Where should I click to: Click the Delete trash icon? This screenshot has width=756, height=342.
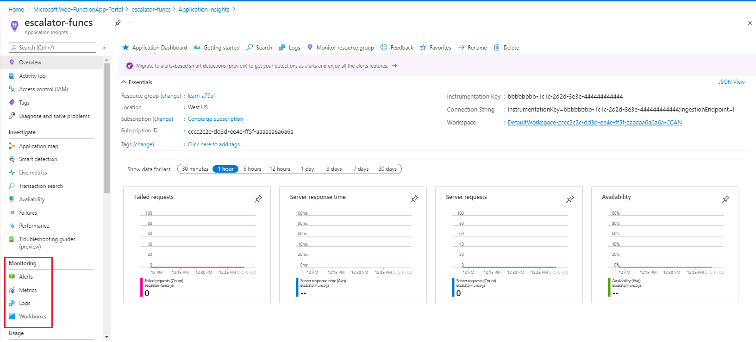497,47
